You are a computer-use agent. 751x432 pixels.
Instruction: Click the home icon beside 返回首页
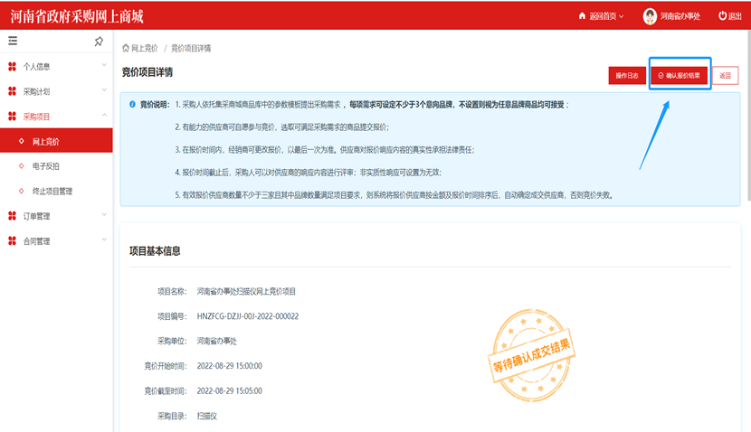coord(582,15)
